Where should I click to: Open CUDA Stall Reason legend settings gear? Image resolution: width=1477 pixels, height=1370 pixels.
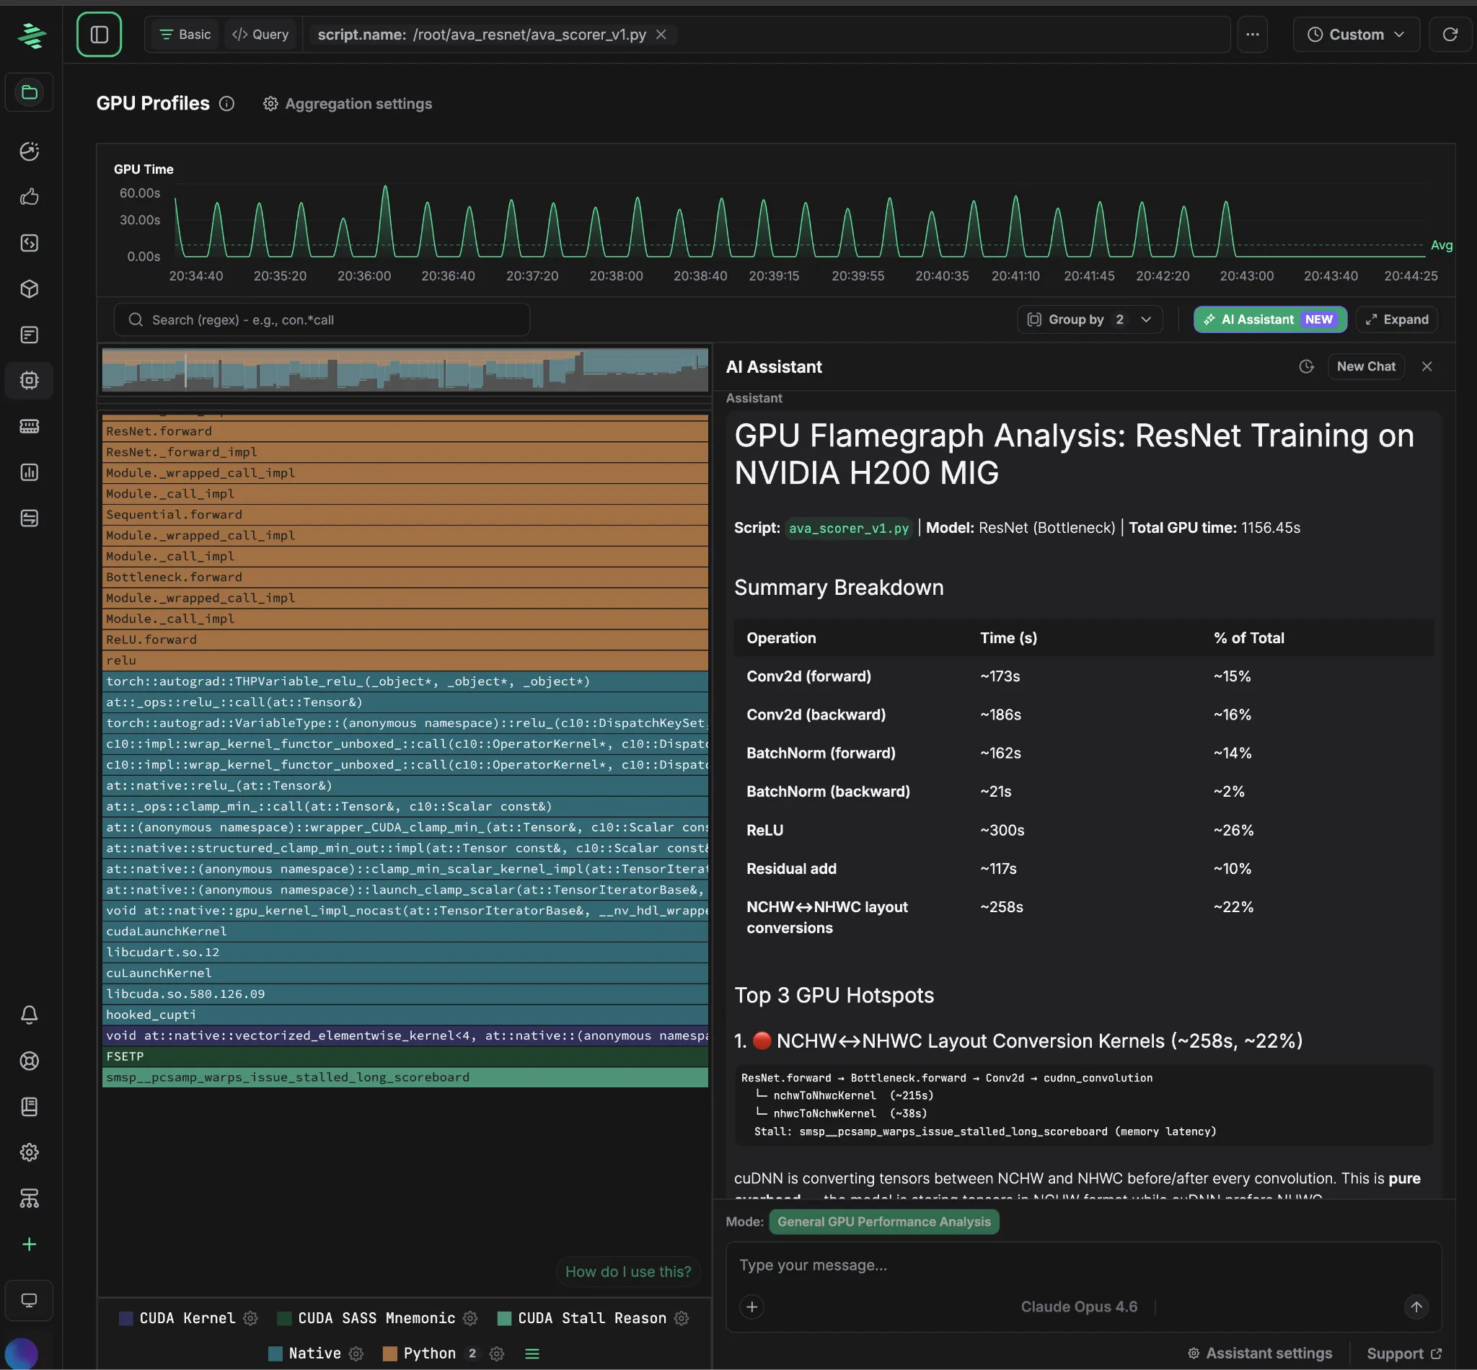[682, 1319]
